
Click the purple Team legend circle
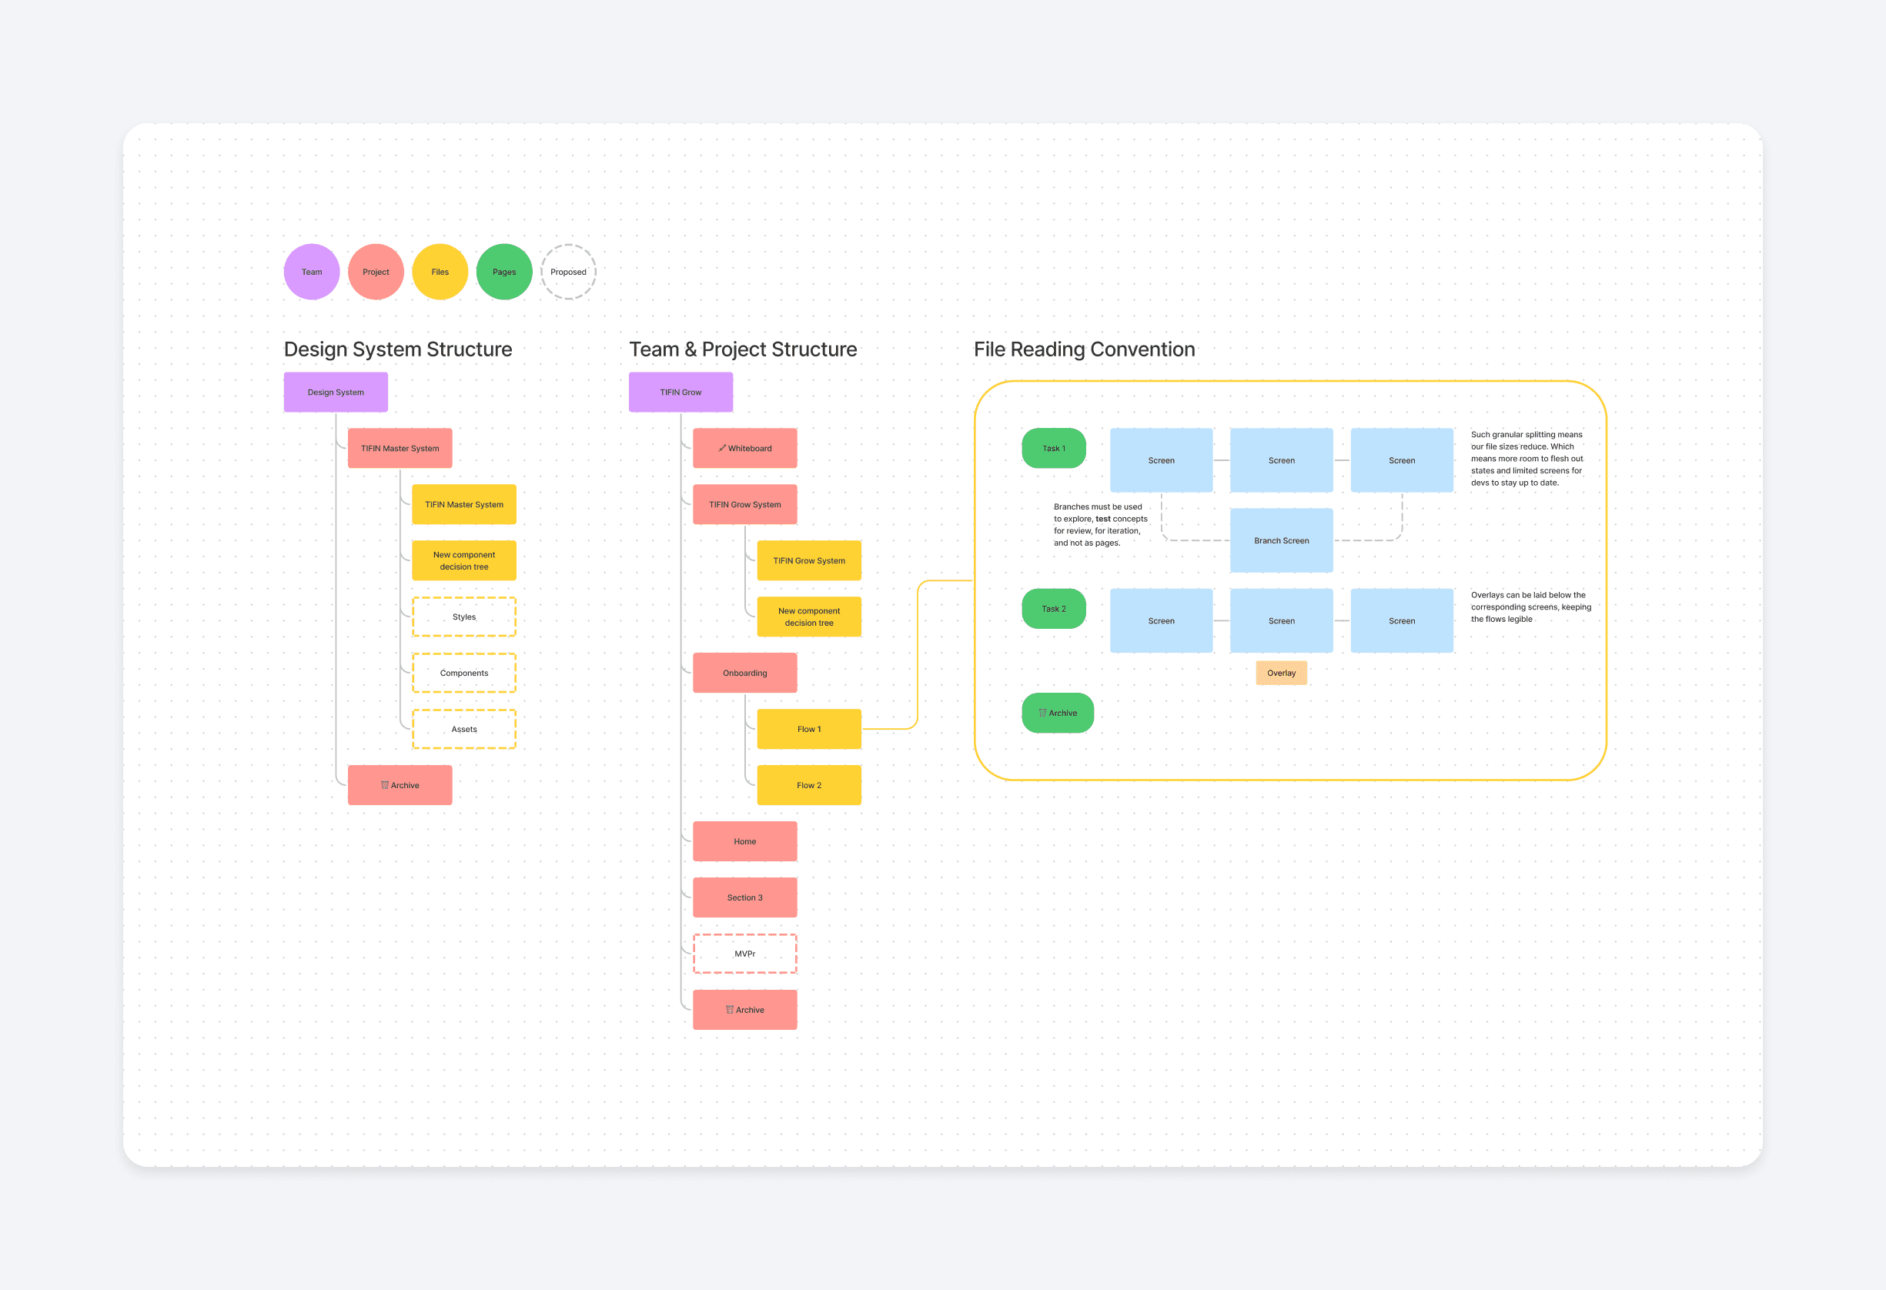click(312, 272)
